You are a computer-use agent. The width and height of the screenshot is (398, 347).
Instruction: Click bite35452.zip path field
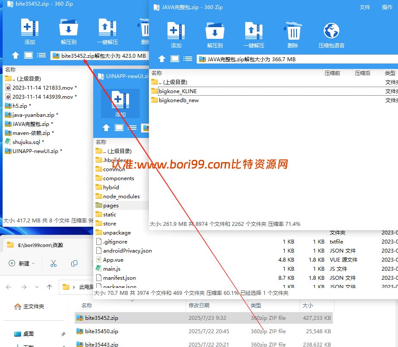coord(100,56)
